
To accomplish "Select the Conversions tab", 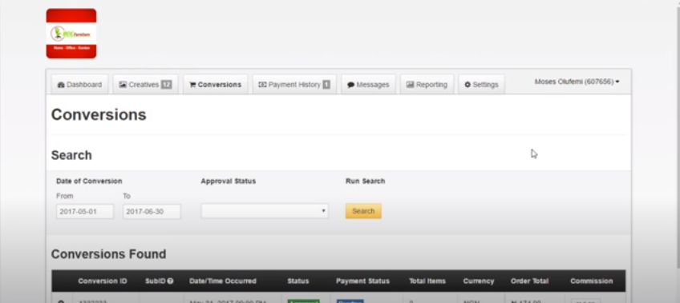I will 215,85.
